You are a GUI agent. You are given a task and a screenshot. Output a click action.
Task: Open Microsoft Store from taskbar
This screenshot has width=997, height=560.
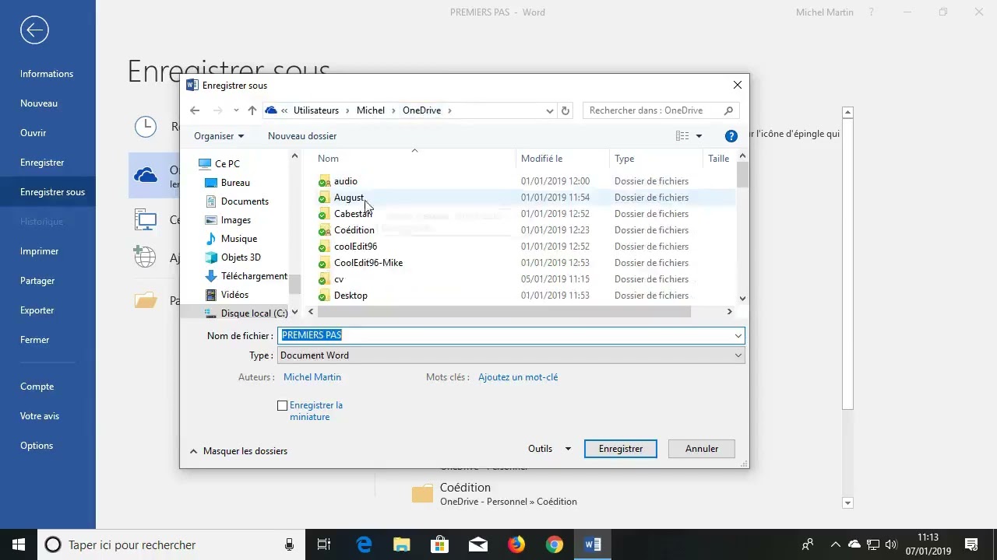click(x=439, y=544)
